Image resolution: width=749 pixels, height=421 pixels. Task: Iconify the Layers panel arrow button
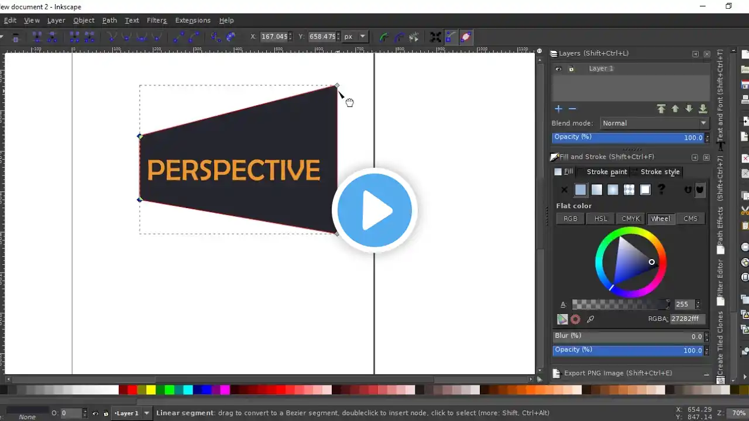(695, 54)
